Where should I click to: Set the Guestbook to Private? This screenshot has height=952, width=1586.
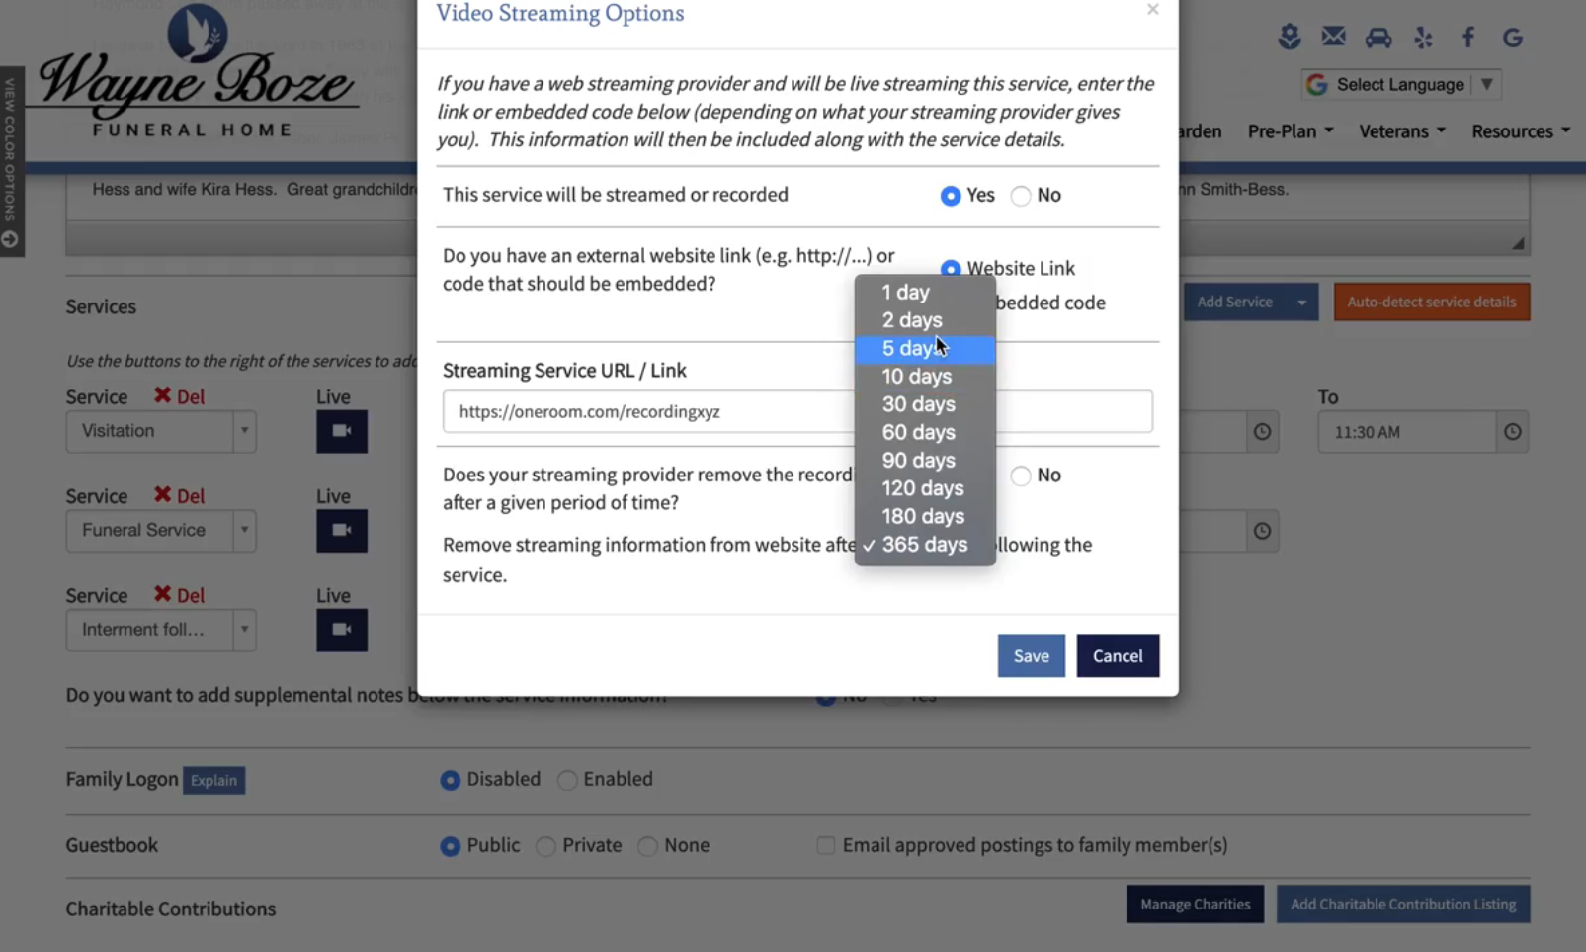(545, 846)
